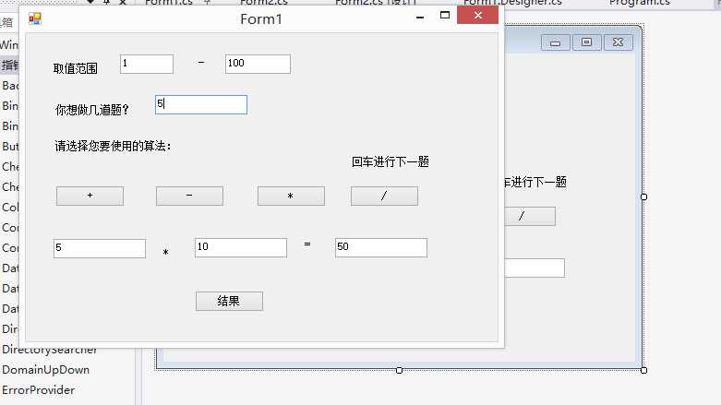Click the plus operation button
Screen dimensions: 721x405
point(90,196)
